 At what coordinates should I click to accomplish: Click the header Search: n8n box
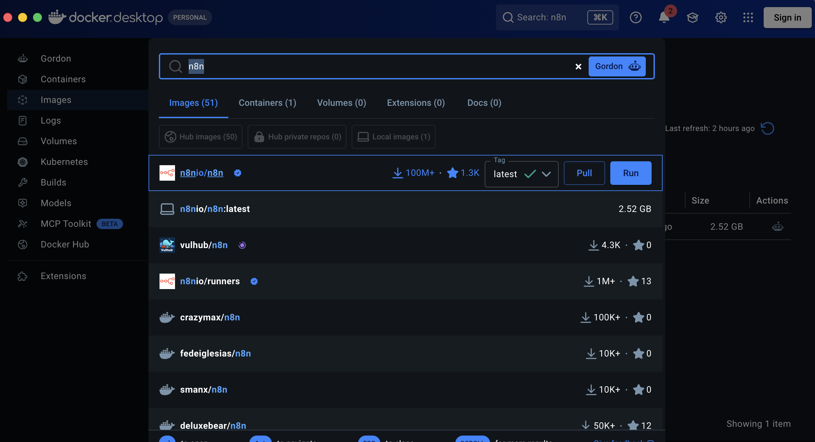pos(557,17)
